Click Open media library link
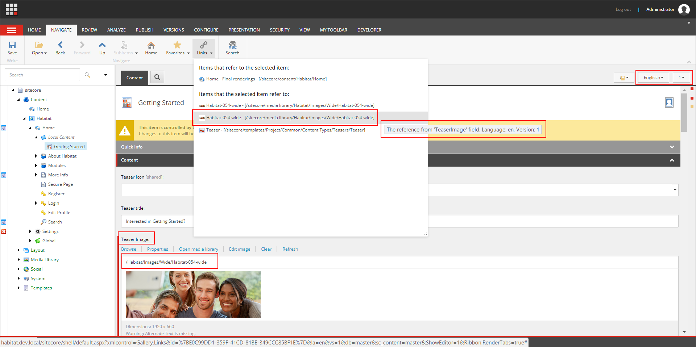The width and height of the screenshot is (696, 347). 199,249
